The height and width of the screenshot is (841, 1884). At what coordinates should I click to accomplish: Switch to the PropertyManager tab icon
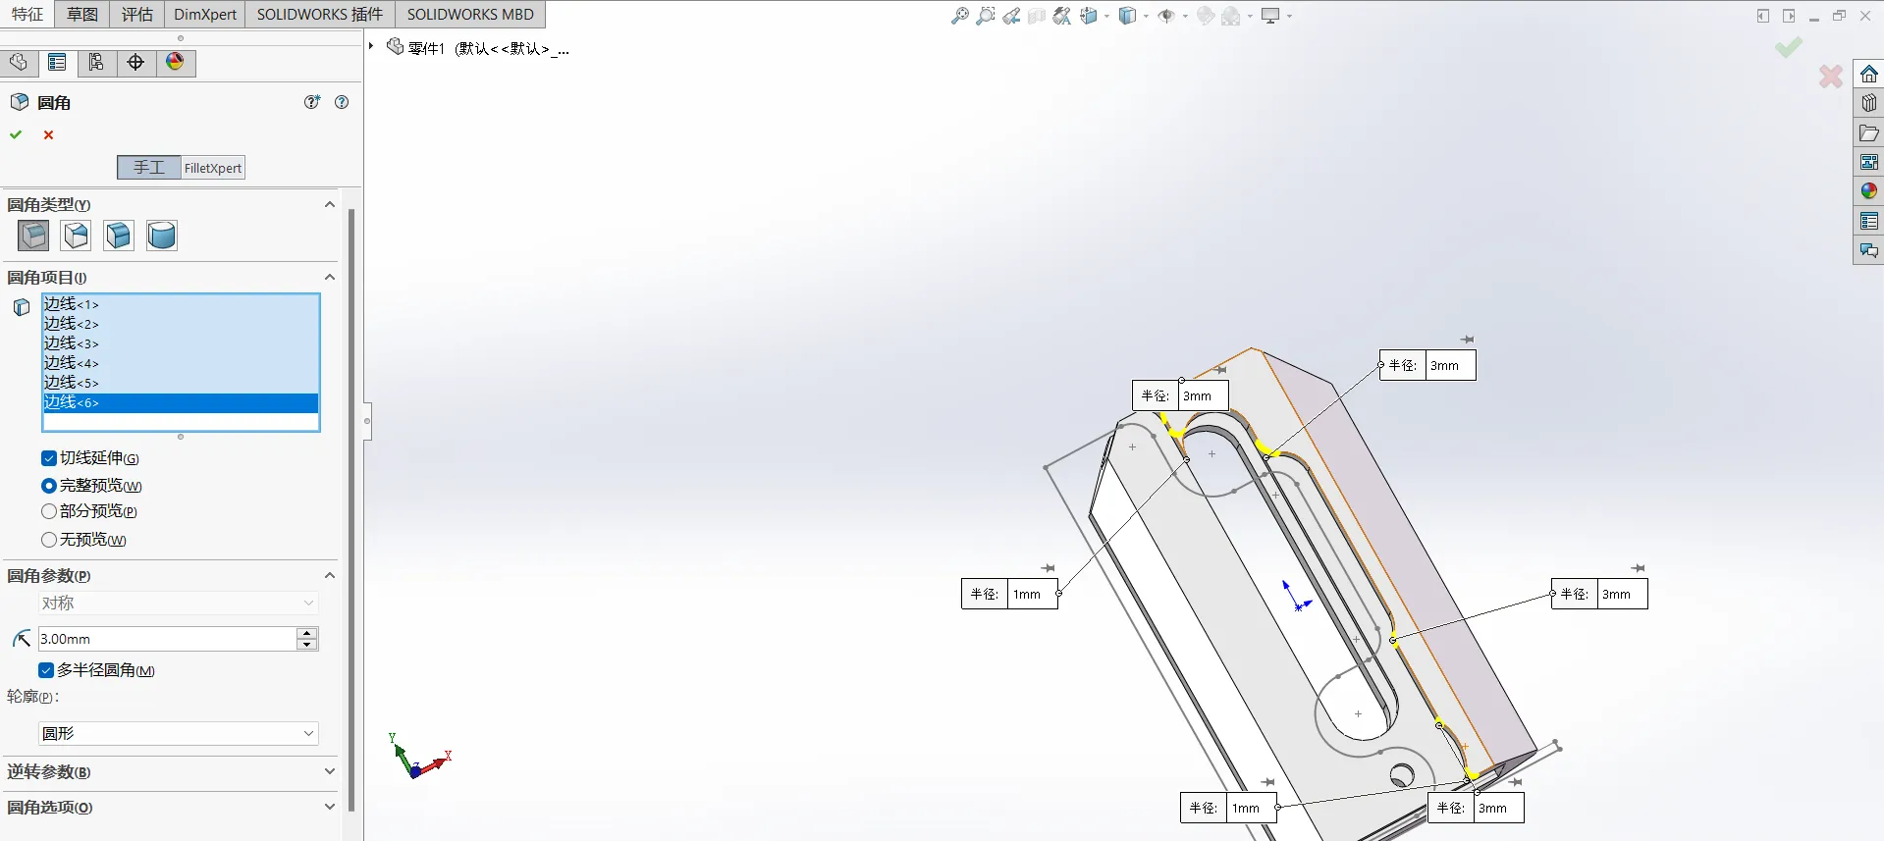tap(58, 63)
